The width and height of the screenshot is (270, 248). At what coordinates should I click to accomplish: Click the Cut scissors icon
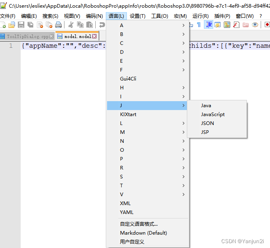[x=71, y=25]
